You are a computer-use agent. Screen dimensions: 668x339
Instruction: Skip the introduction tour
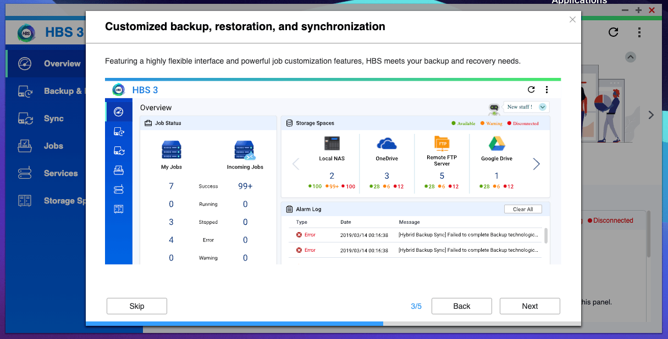(136, 306)
